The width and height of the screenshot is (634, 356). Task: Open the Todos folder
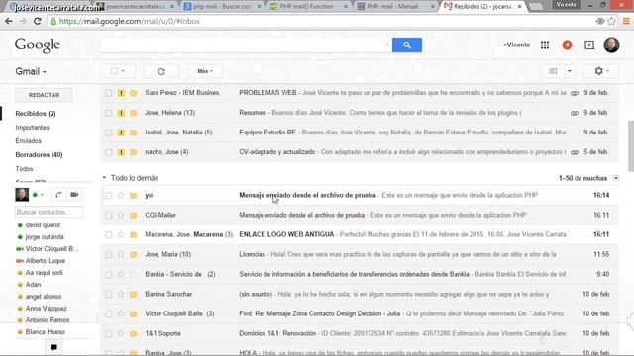coord(24,169)
